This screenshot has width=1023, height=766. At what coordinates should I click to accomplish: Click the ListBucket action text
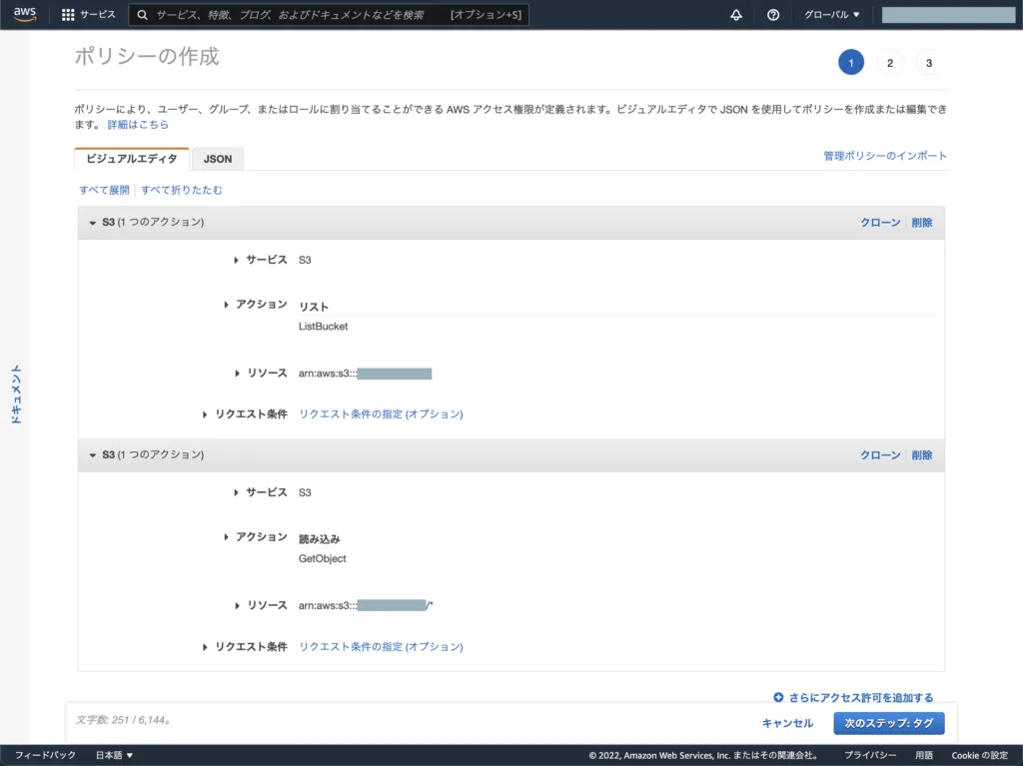[x=323, y=327]
